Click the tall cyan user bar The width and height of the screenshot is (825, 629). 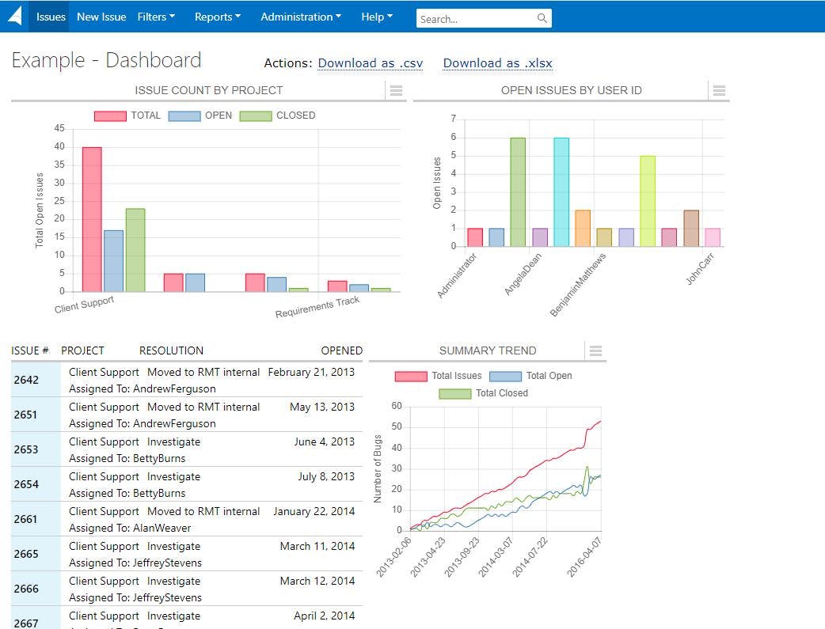[561, 192]
